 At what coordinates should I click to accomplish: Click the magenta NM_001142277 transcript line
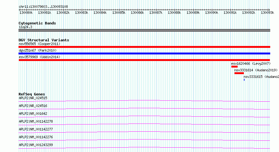point(144,132)
